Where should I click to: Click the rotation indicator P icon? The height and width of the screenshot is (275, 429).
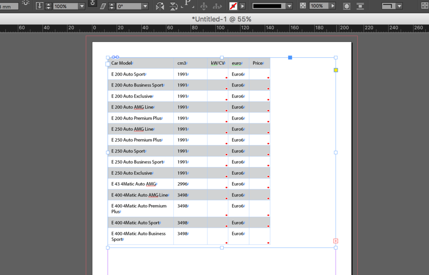point(187,5)
